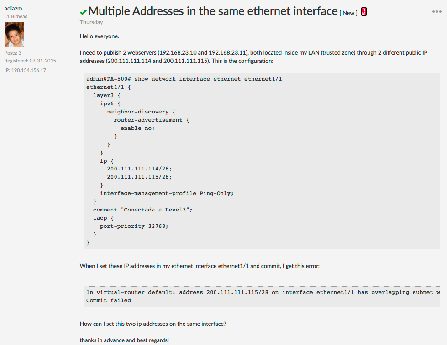447x345 pixels.
Task: Click the 'Registered: 07-31-2015' text
Action: point(30,61)
